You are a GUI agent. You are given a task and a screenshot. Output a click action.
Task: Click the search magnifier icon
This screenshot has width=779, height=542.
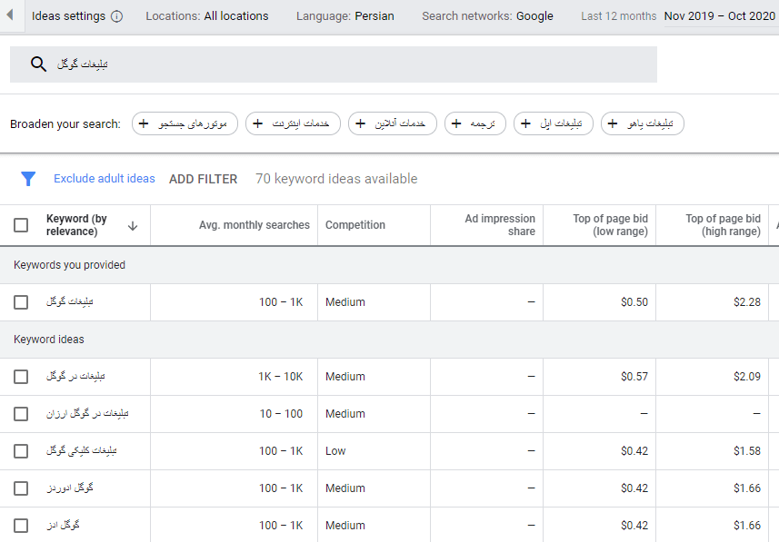[x=38, y=64]
